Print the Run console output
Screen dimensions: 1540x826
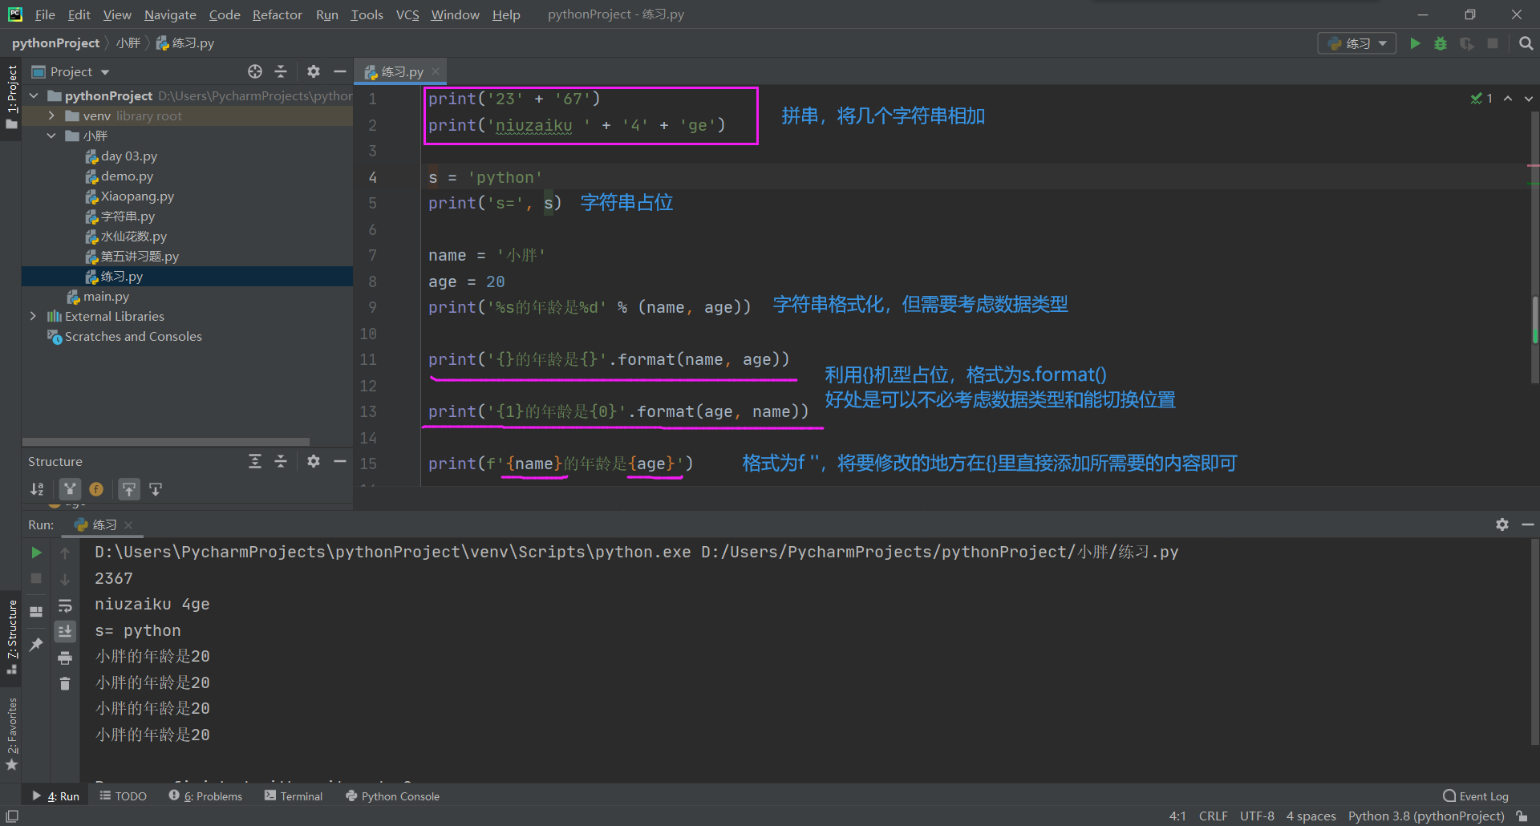tap(65, 658)
